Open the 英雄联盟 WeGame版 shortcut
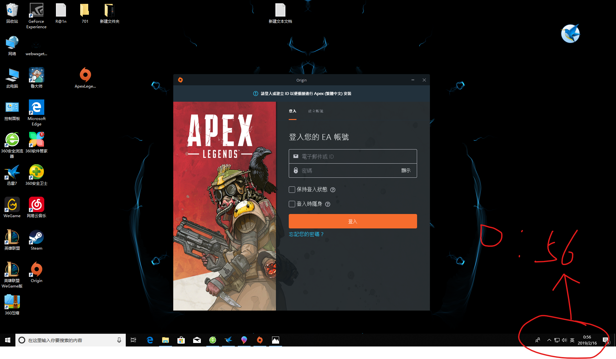 (12, 275)
